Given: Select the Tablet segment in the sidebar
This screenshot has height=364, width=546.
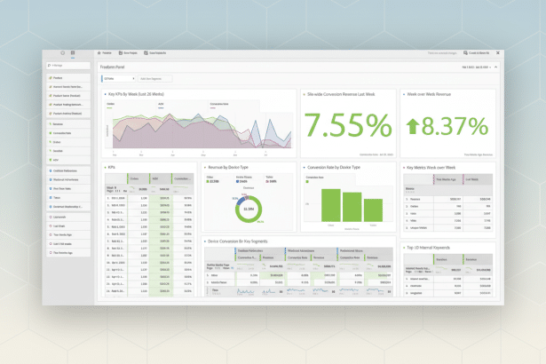Looking at the screenshot, I should (x=68, y=198).
